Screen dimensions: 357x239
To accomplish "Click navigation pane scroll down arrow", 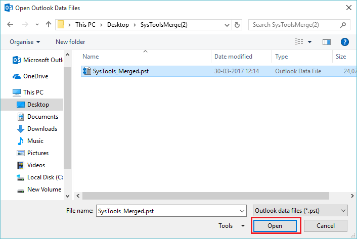I will tap(67, 196).
